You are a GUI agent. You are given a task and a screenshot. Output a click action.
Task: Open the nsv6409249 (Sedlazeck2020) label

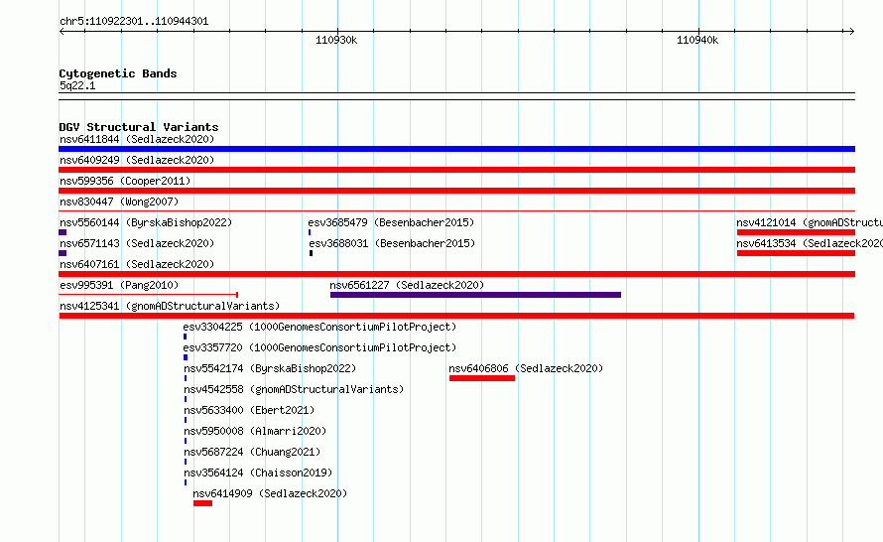pyautogui.click(x=137, y=160)
